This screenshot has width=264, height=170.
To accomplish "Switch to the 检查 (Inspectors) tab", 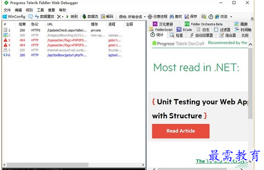I will coord(176,35).
